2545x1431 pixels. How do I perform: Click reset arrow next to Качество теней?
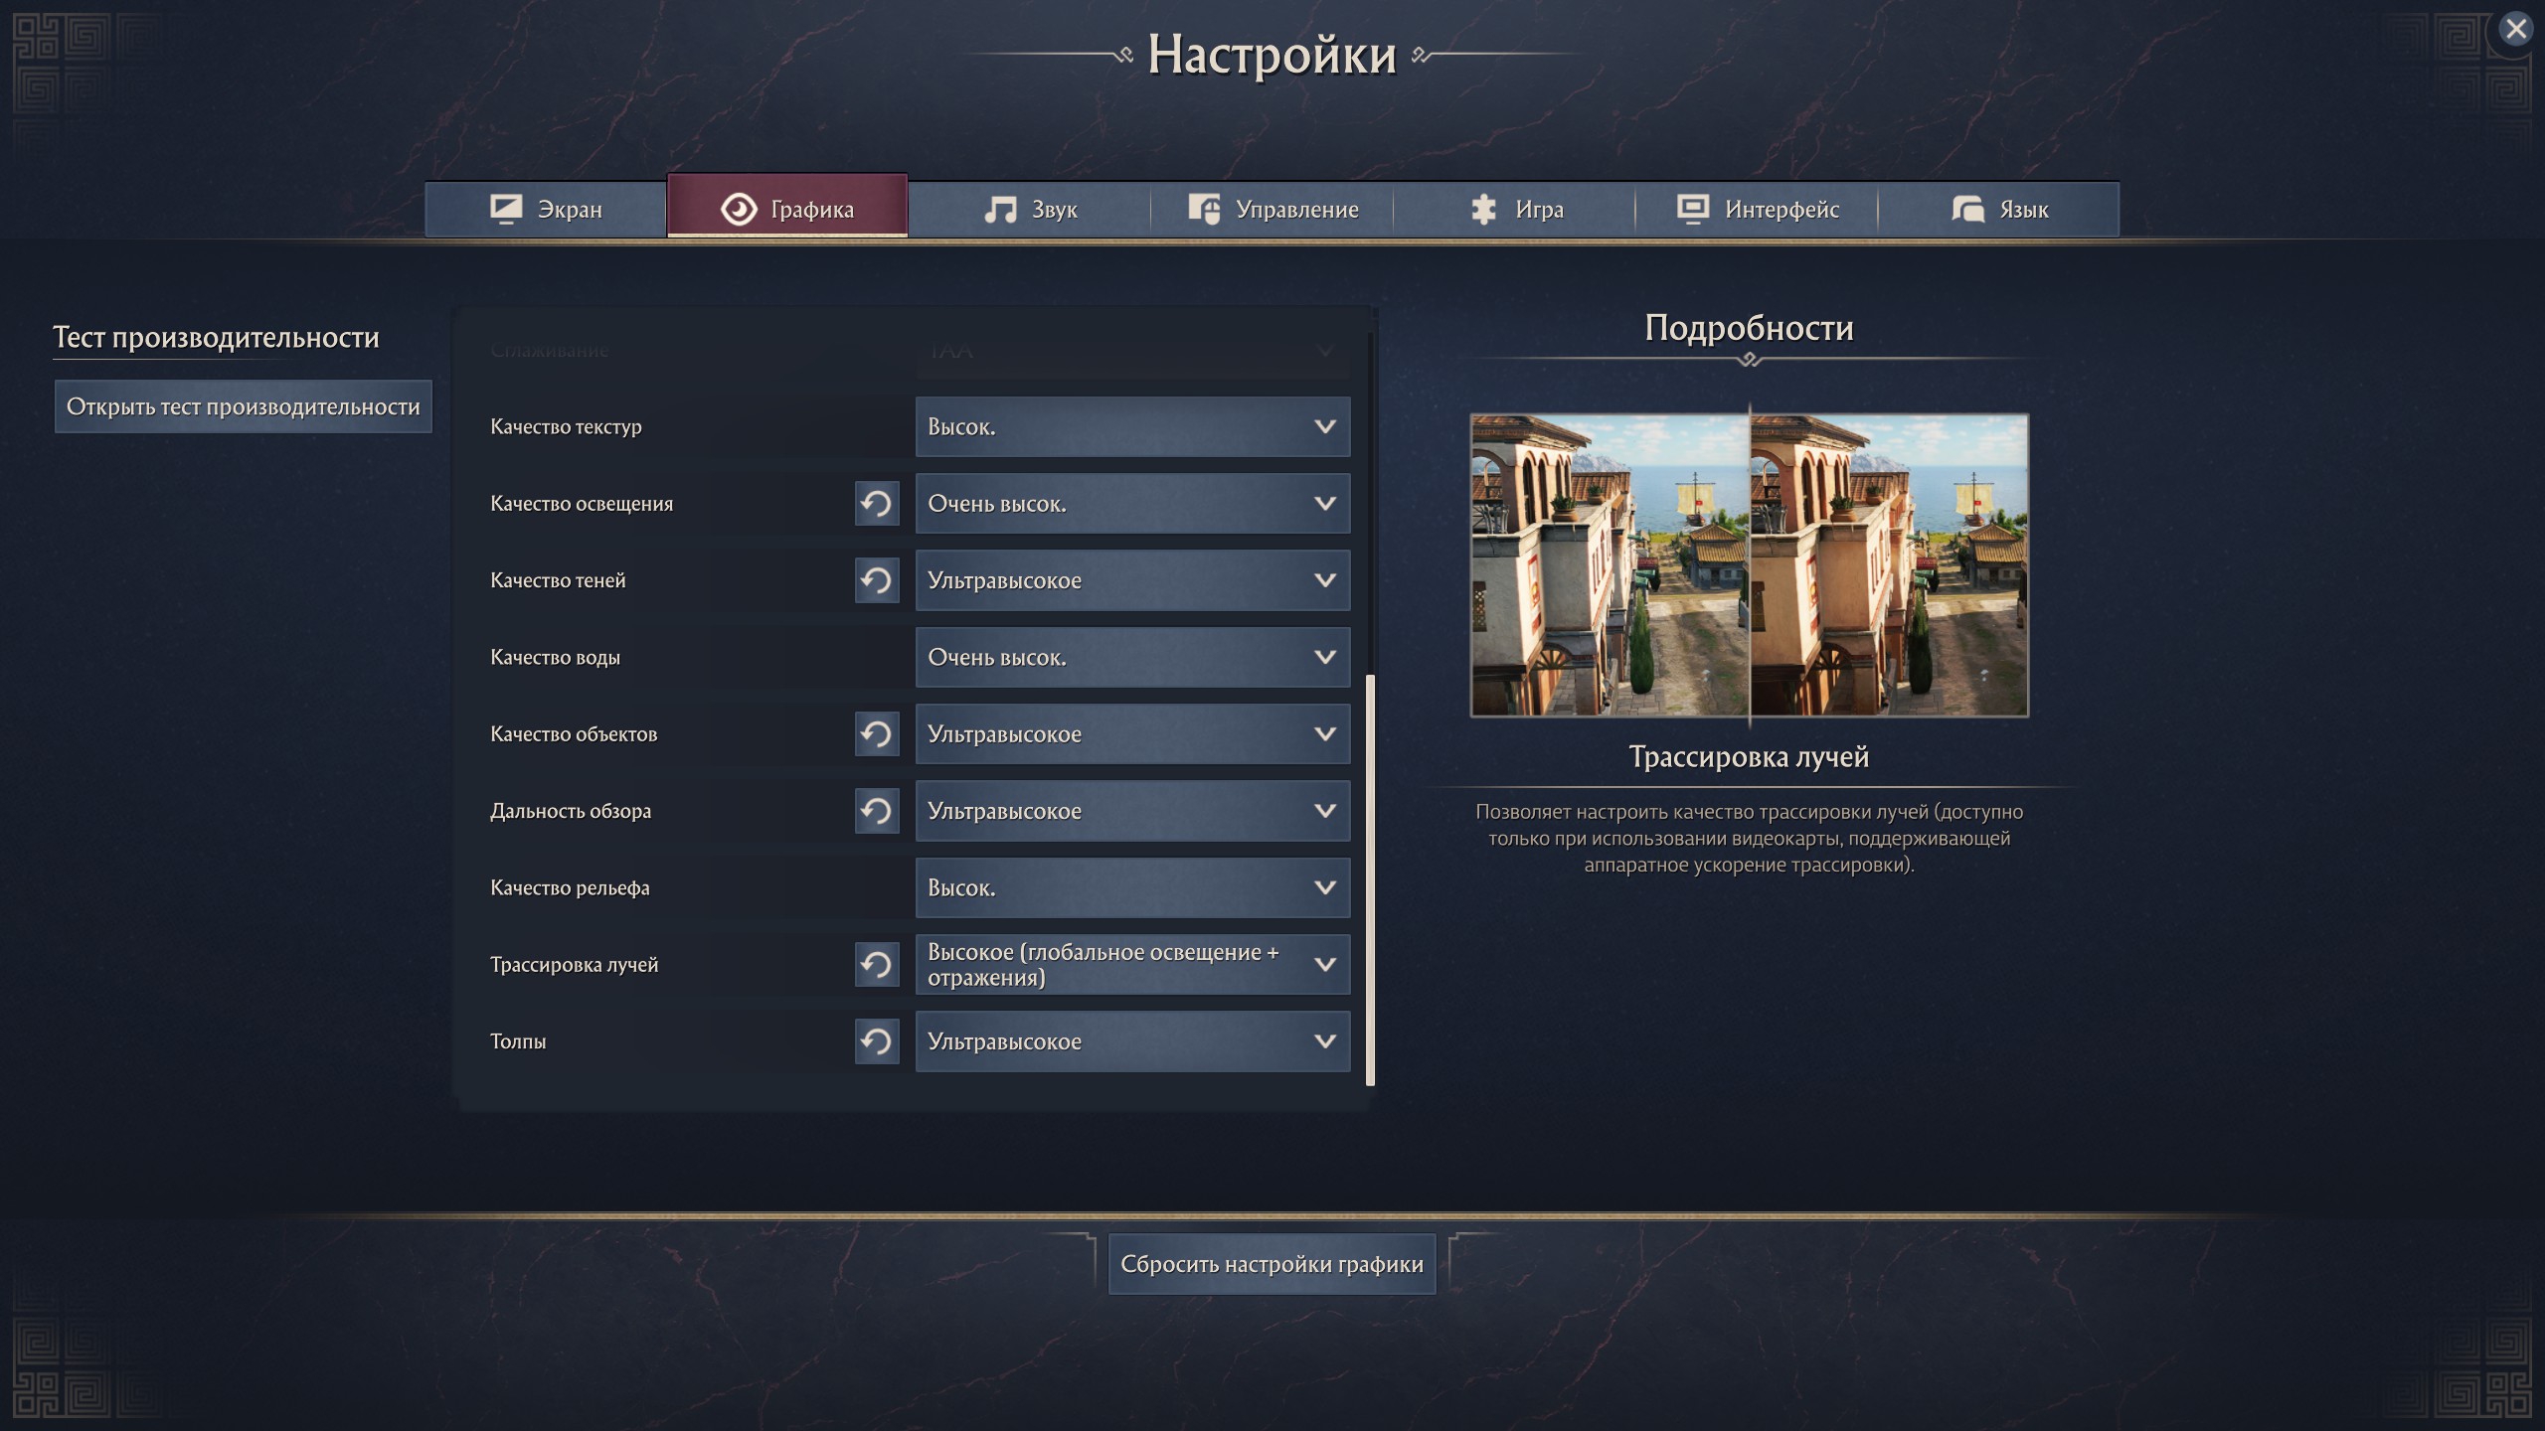coord(876,580)
